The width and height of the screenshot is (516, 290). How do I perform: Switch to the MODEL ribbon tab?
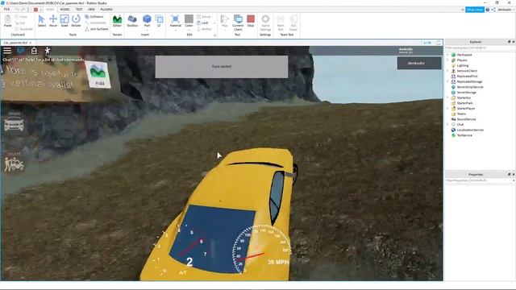64,10
